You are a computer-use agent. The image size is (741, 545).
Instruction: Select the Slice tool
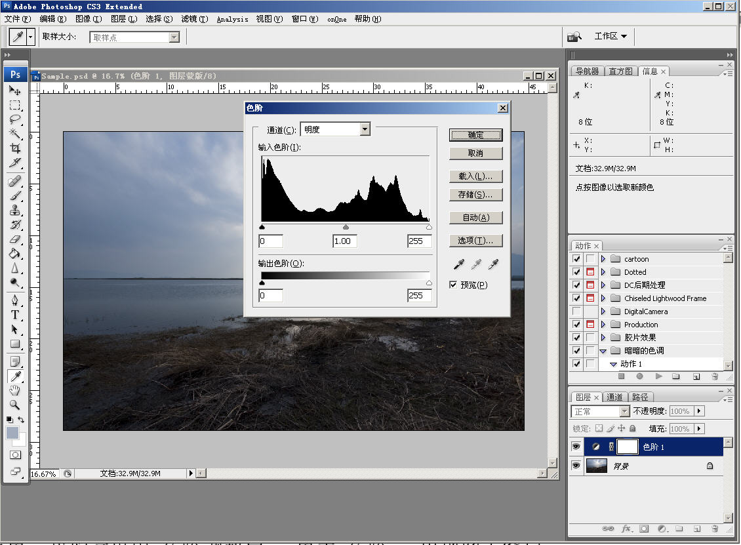[14, 163]
